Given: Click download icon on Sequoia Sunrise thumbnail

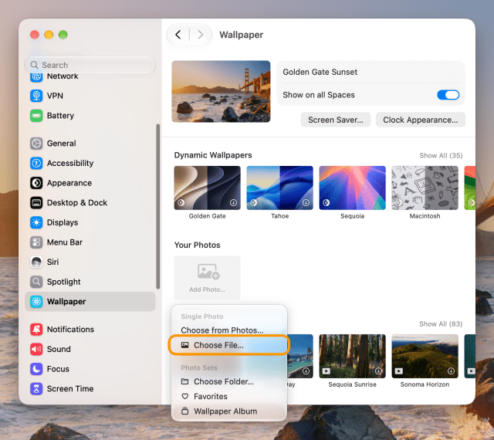Looking at the screenshot, I should [x=378, y=371].
